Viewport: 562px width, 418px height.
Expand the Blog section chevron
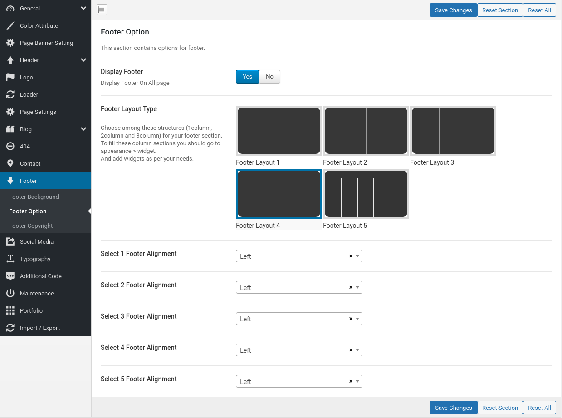coord(83,129)
